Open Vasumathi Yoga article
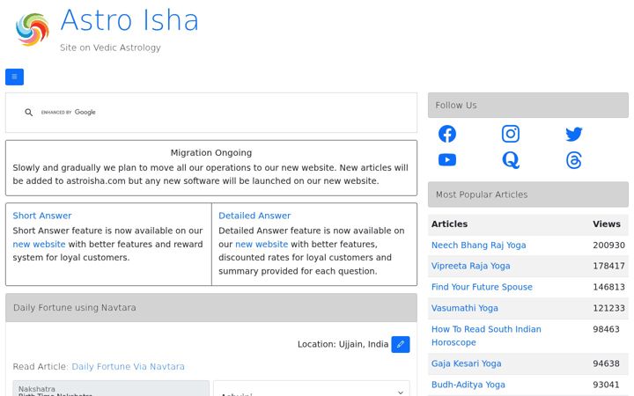 pos(465,308)
